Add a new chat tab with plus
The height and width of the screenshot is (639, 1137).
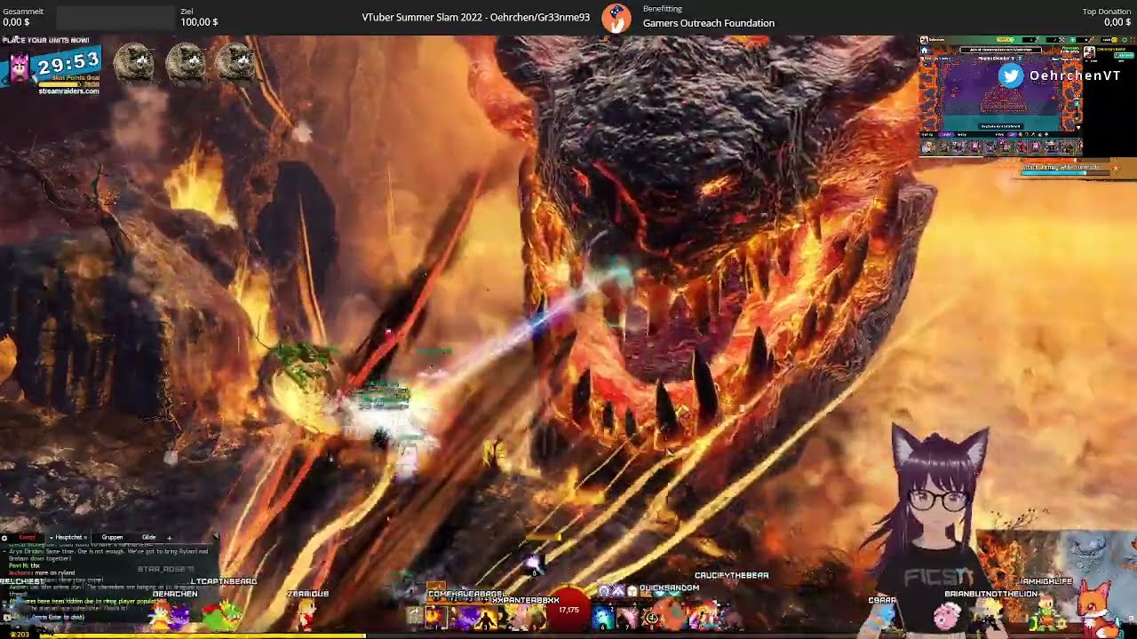(x=169, y=538)
